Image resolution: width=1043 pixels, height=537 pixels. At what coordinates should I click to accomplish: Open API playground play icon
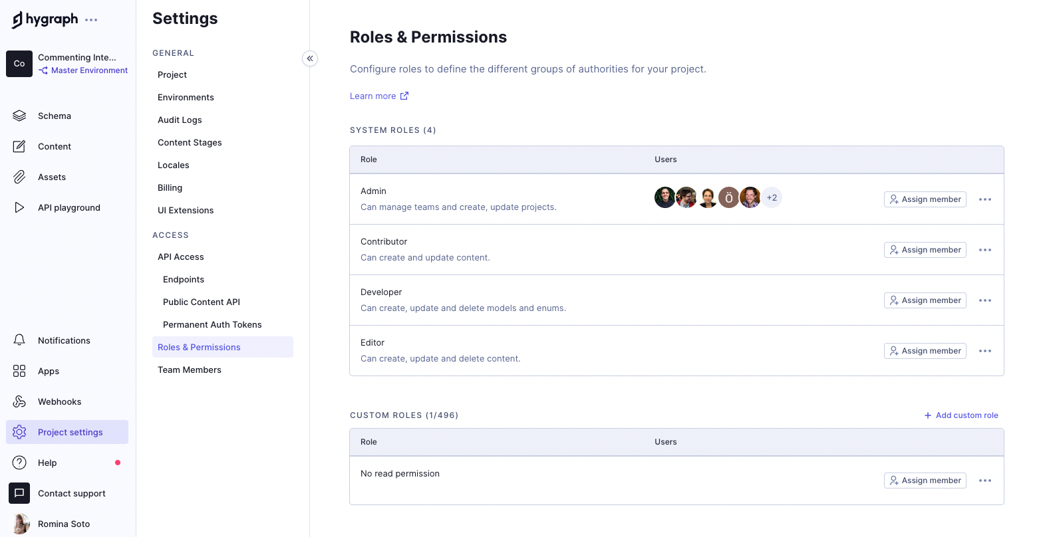click(x=19, y=207)
